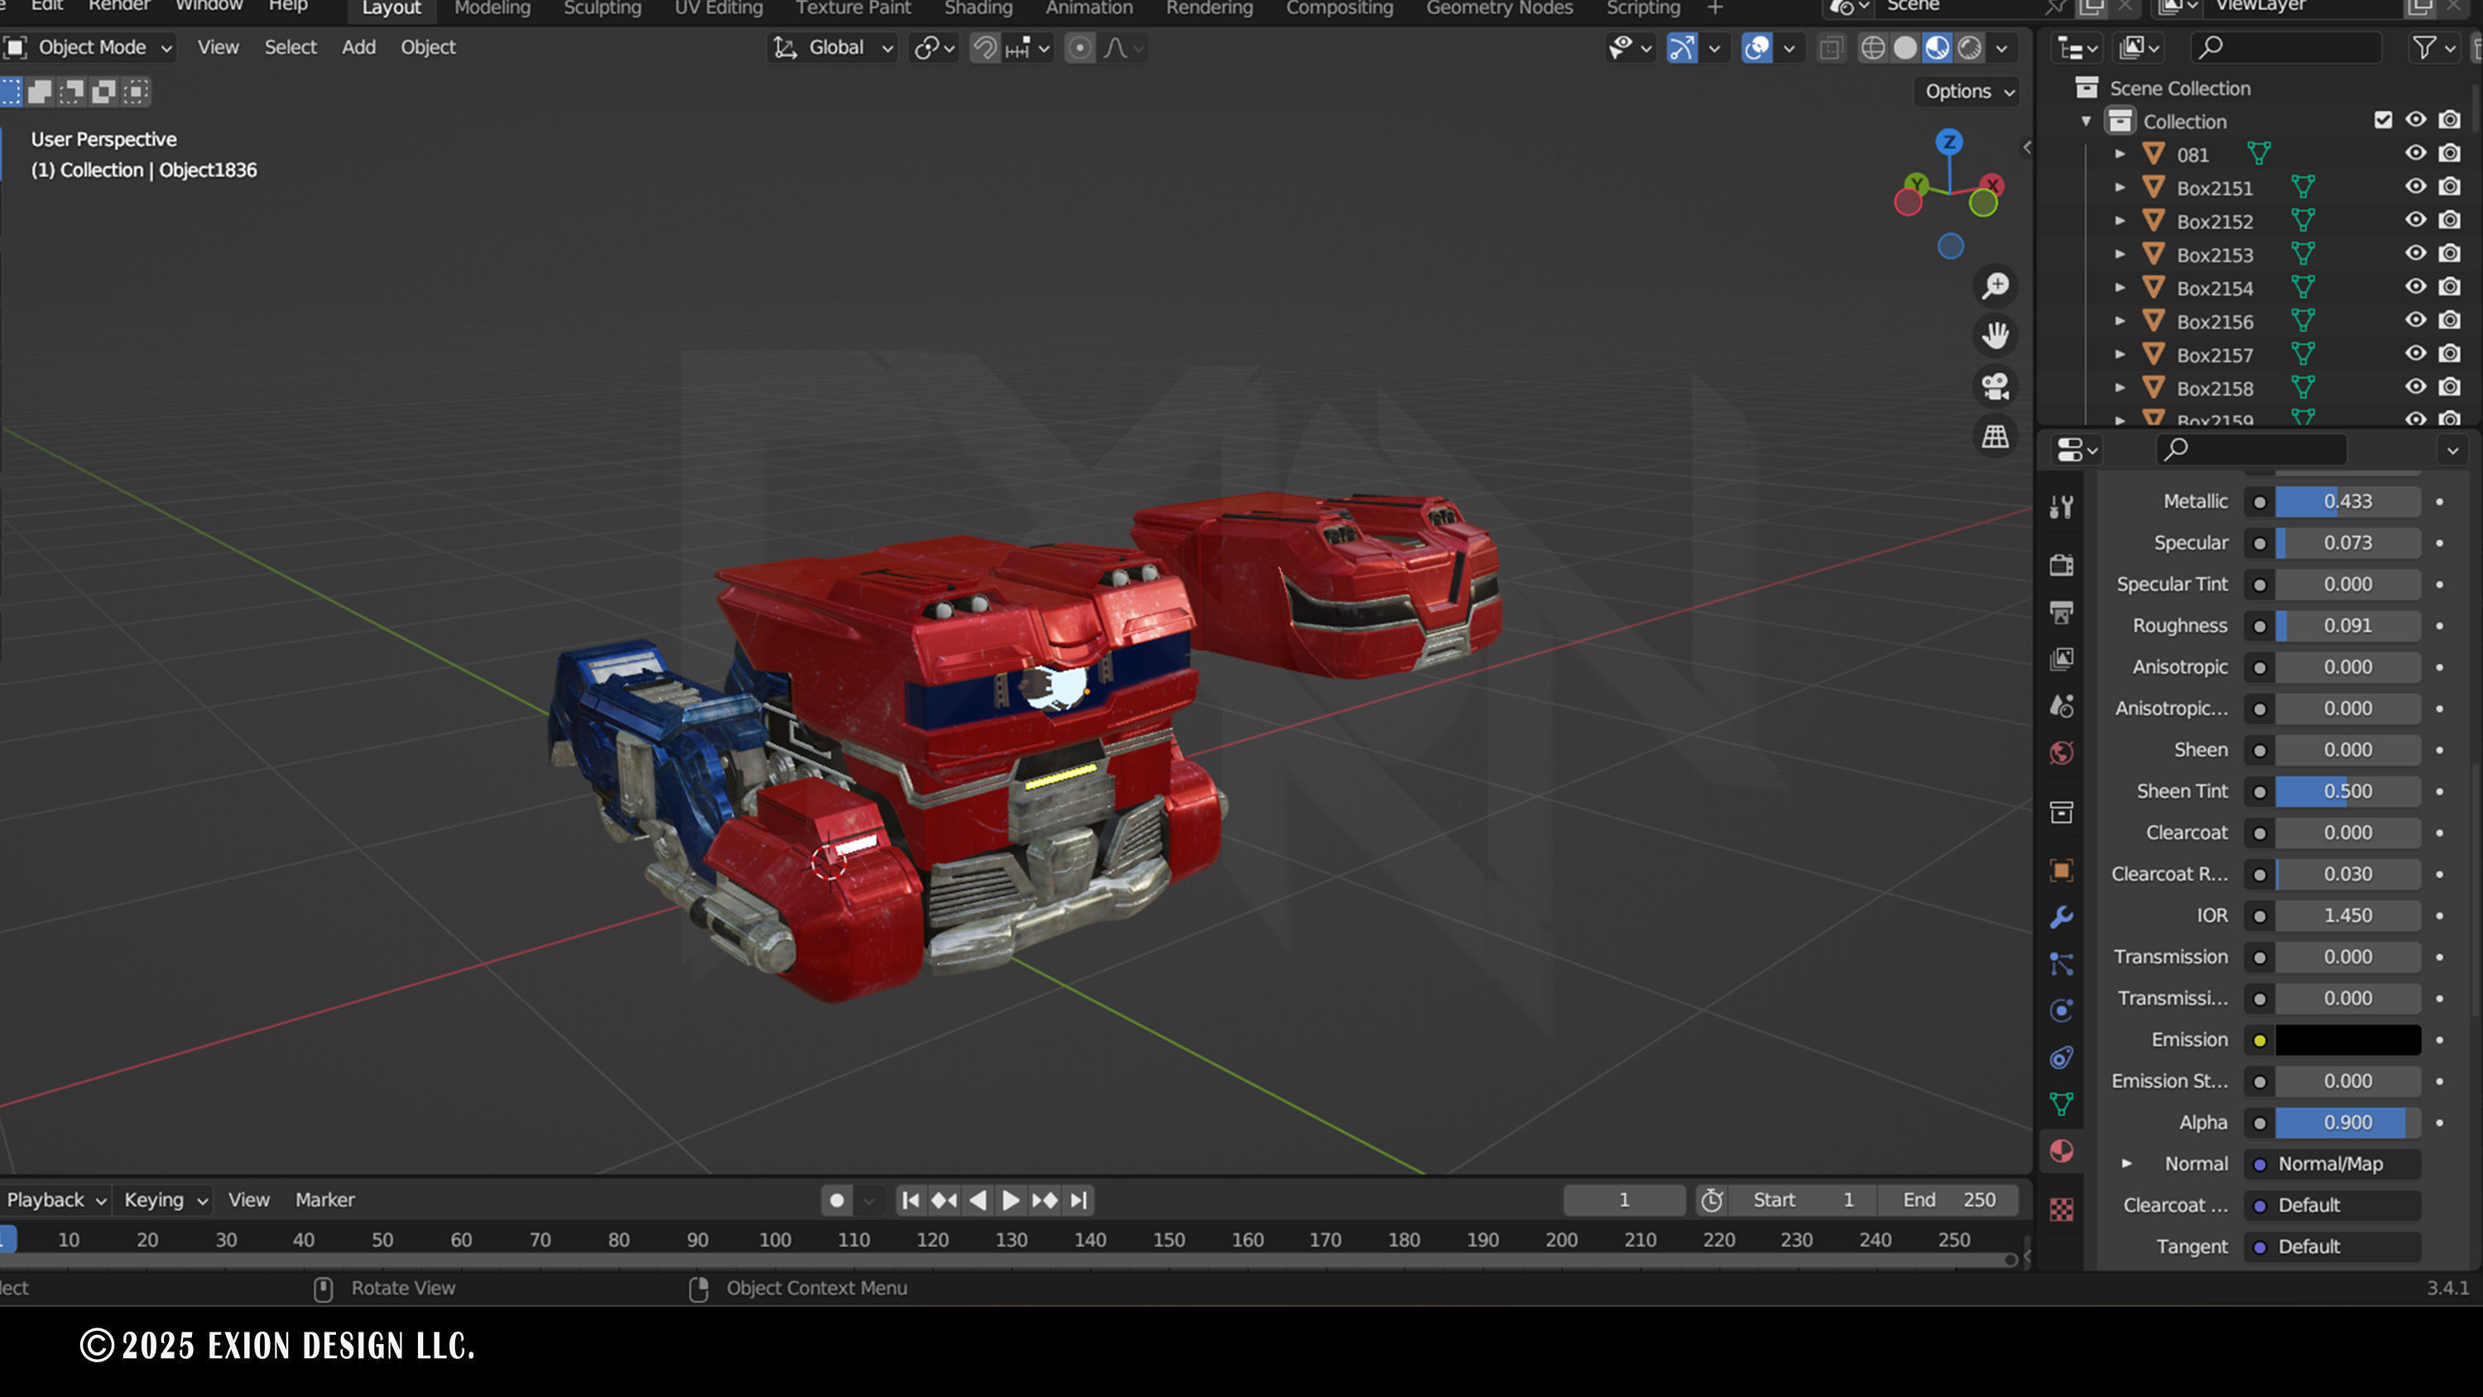Viewport: 2483px width, 1397px height.
Task: Open the World properties tab icon
Action: click(2062, 753)
